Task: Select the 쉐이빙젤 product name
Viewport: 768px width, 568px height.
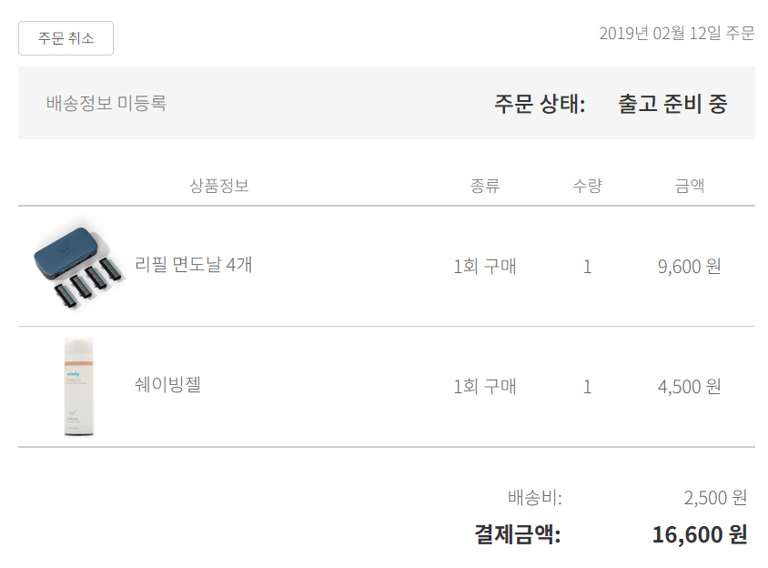Action: [x=167, y=384]
